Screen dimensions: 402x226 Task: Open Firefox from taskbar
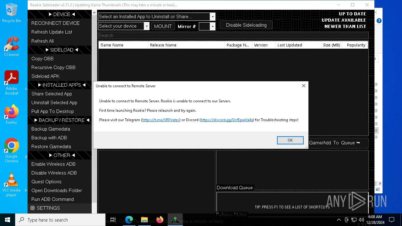point(160,220)
